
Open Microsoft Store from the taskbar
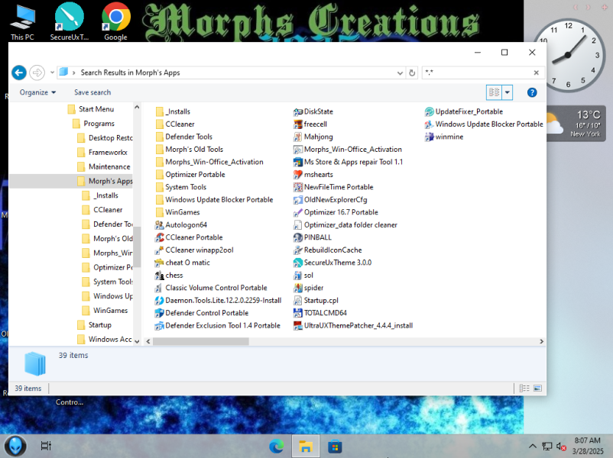[335, 446]
